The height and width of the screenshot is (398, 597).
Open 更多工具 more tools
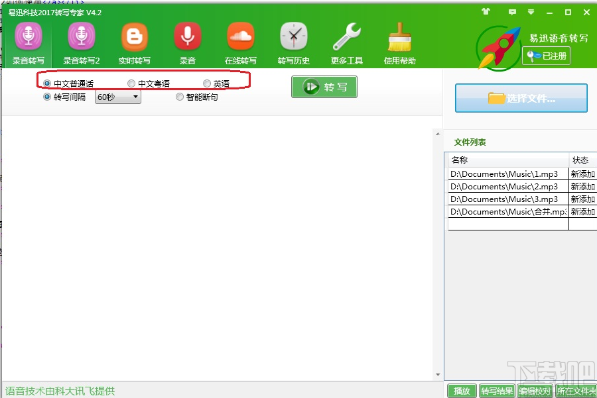[346, 44]
